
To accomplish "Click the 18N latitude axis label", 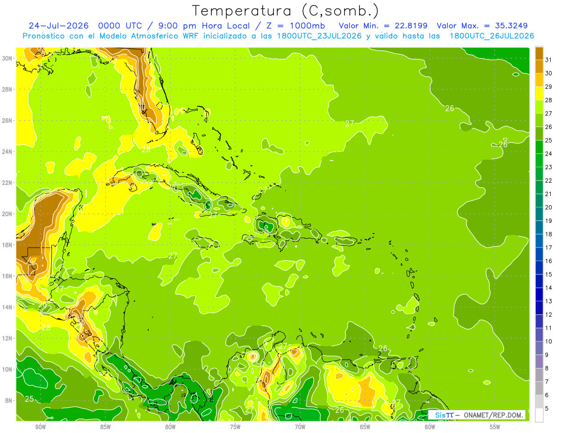I will pyautogui.click(x=7, y=245).
